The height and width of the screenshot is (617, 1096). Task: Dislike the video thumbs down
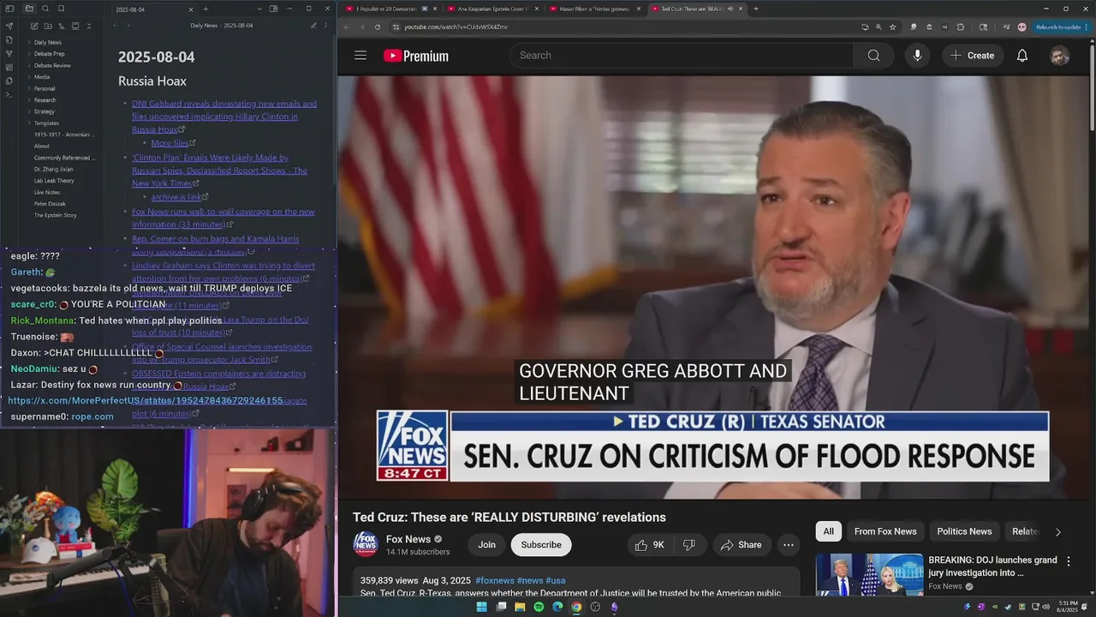coord(689,545)
